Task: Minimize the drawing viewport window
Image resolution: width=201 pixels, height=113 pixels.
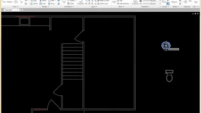Action: 193,13
